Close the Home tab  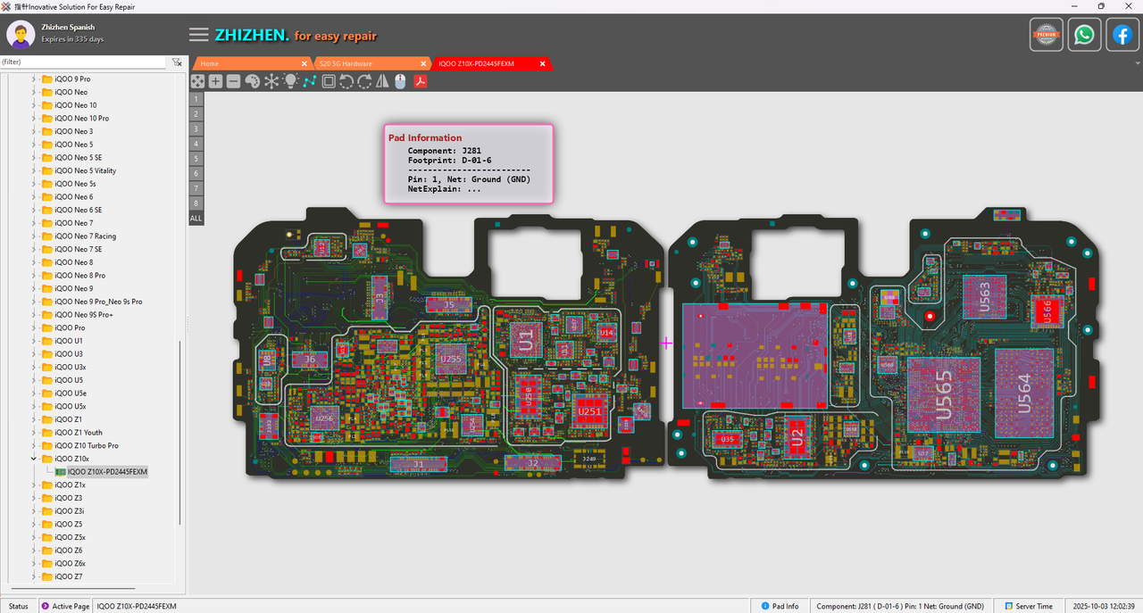[305, 63]
